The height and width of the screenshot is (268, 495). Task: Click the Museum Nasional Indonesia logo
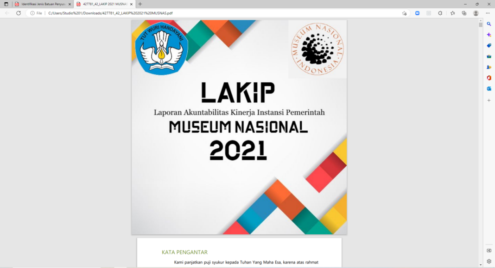[x=317, y=49]
